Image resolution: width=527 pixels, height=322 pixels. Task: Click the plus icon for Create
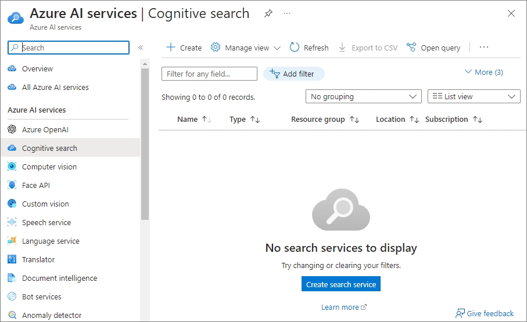pos(171,48)
